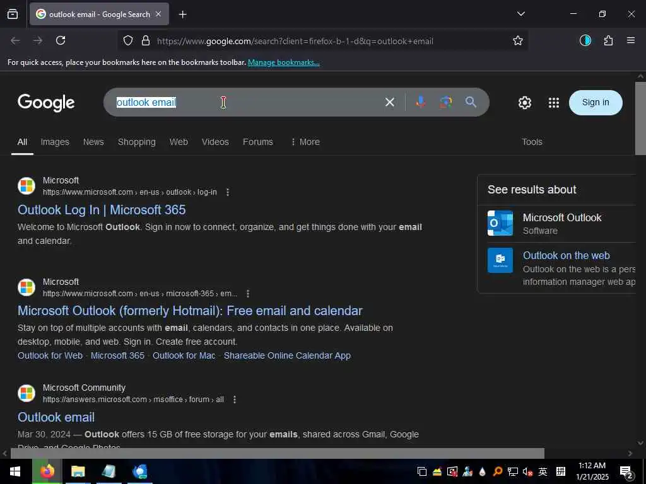Screen dimensions: 646x484
Task: Open Outlook for Web sitelink
Action: tap(50, 355)
